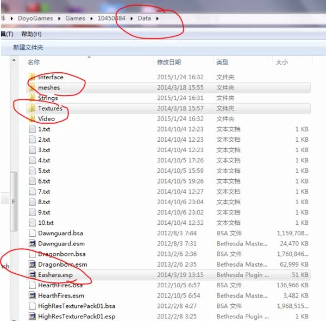The height and width of the screenshot is (321, 326).
Task: Select the meshes folder icon
Action: click(x=32, y=87)
